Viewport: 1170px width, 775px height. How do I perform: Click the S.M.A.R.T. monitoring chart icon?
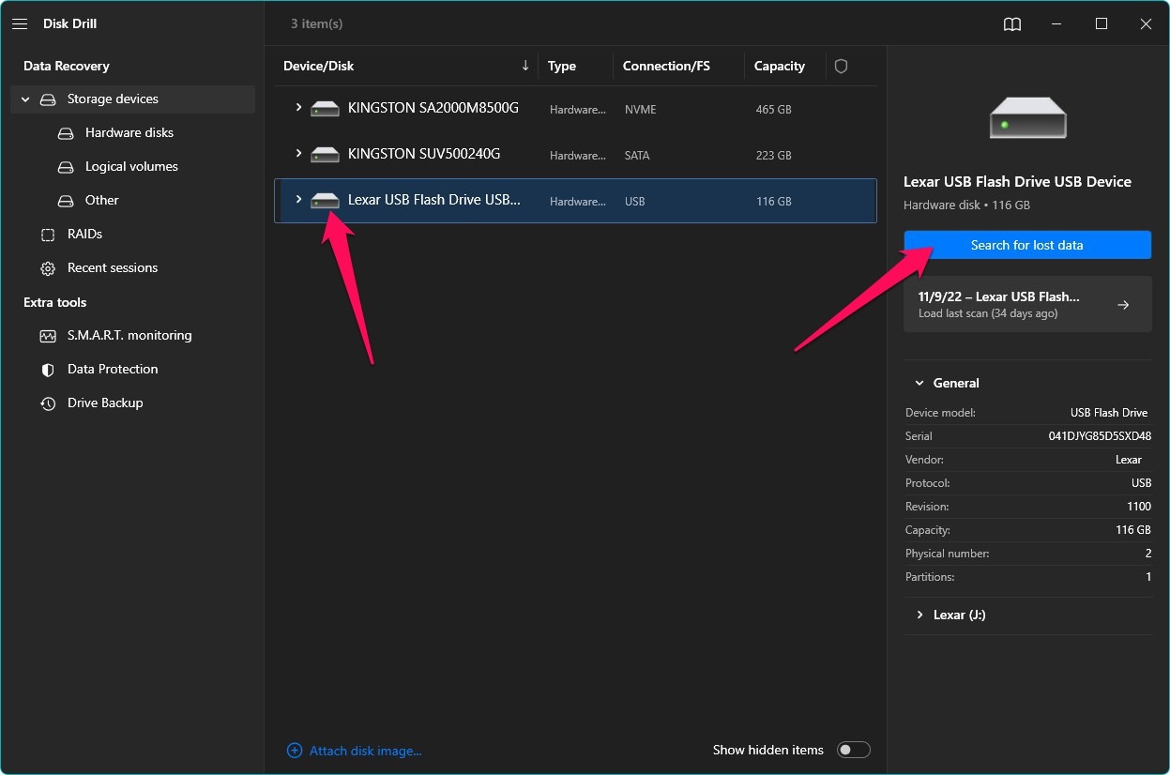click(x=48, y=336)
